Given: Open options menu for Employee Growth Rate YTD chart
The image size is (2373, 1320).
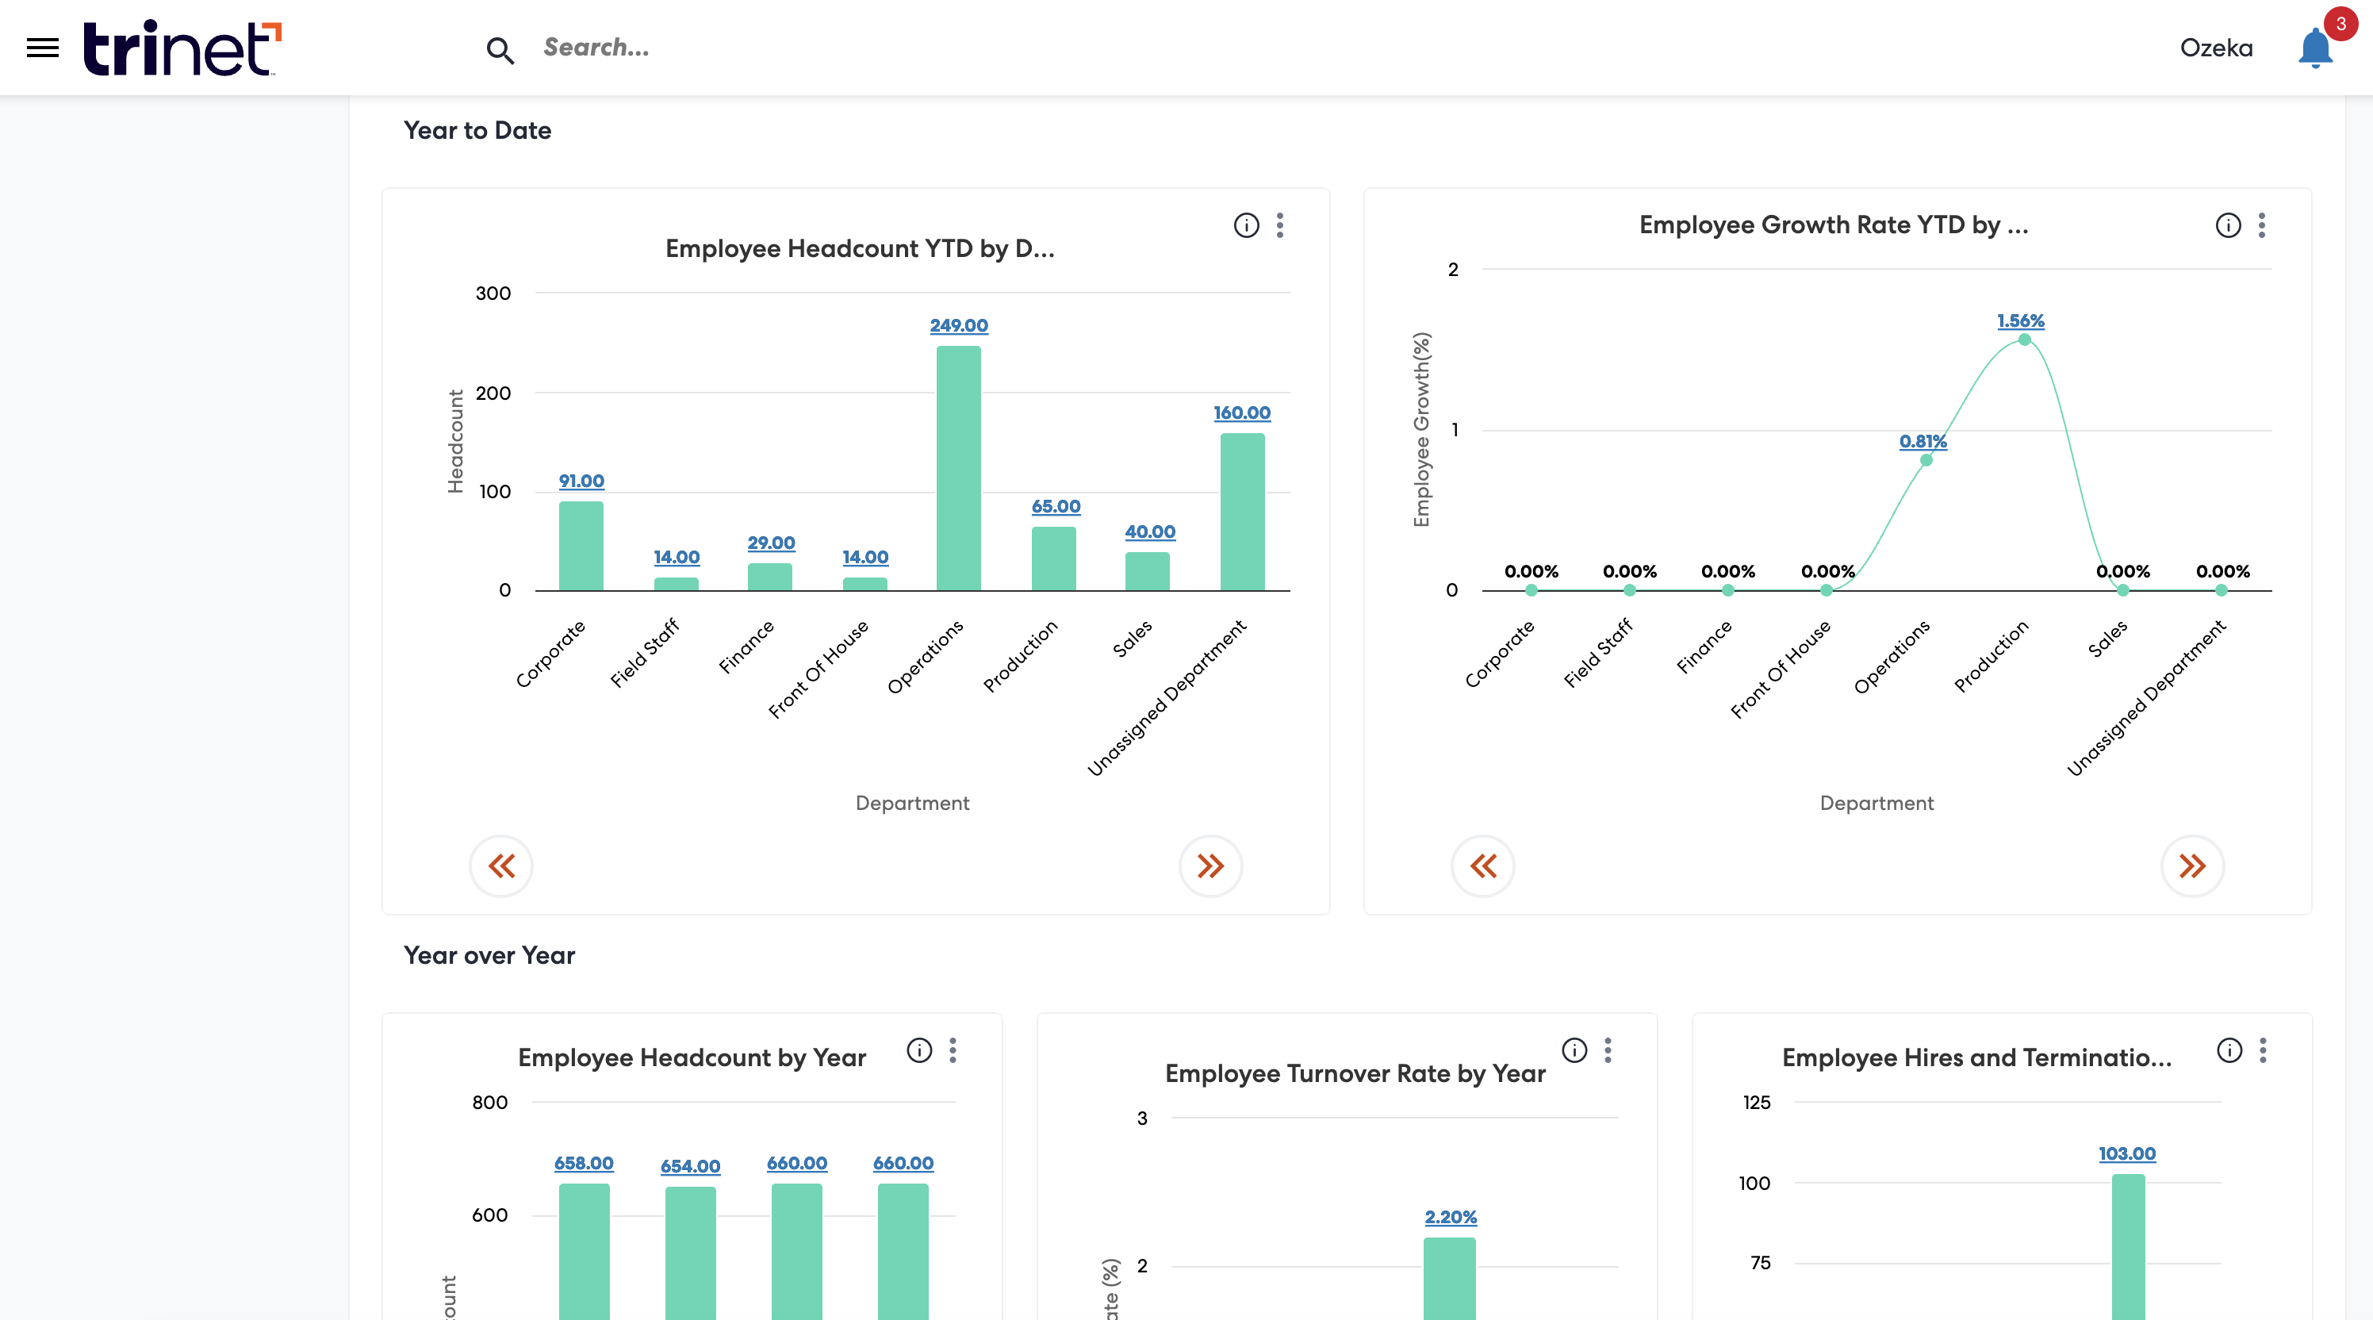Looking at the screenshot, I should click(2261, 225).
